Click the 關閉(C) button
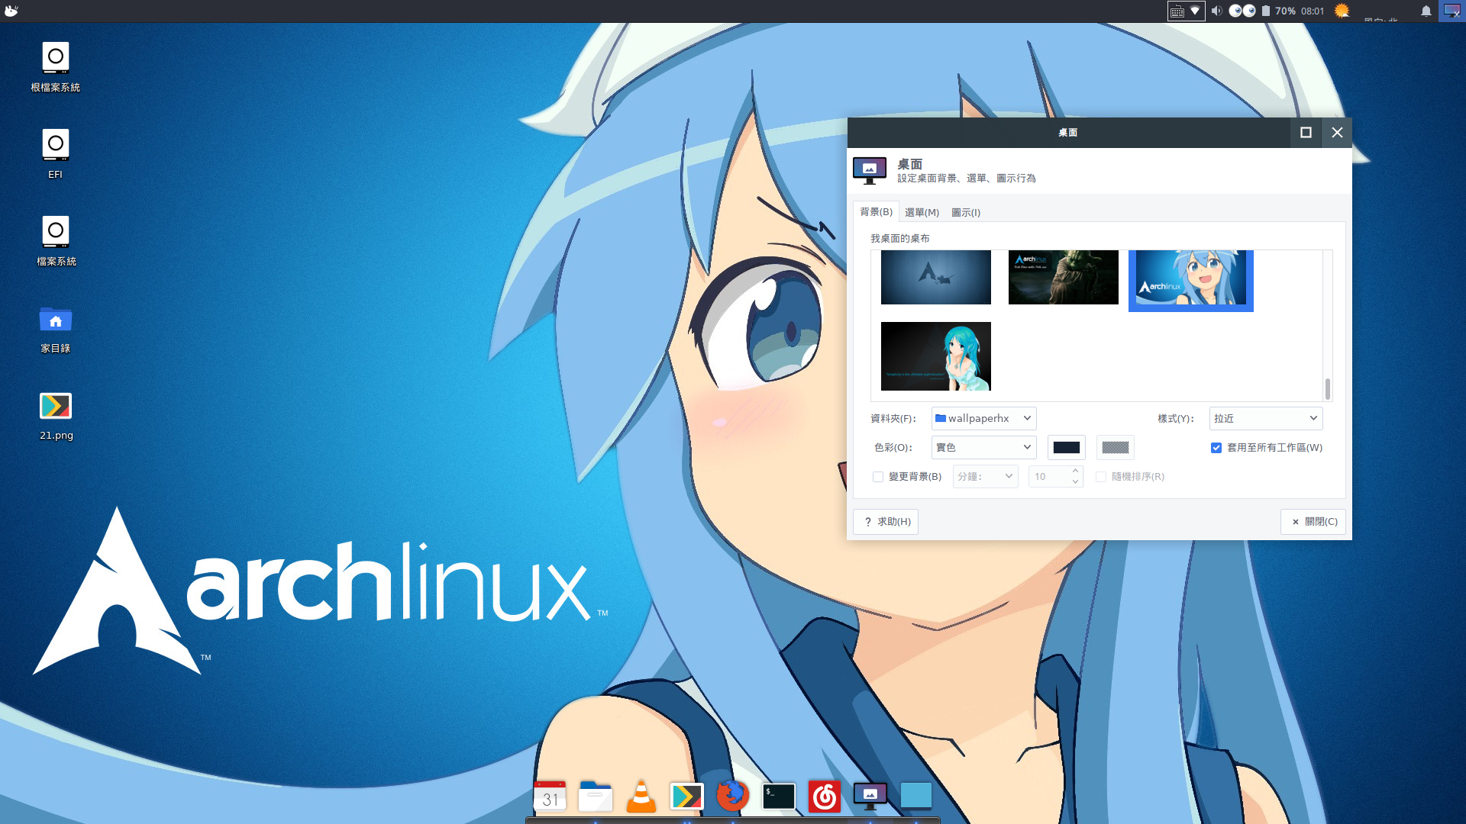The image size is (1466, 824). coord(1313,522)
